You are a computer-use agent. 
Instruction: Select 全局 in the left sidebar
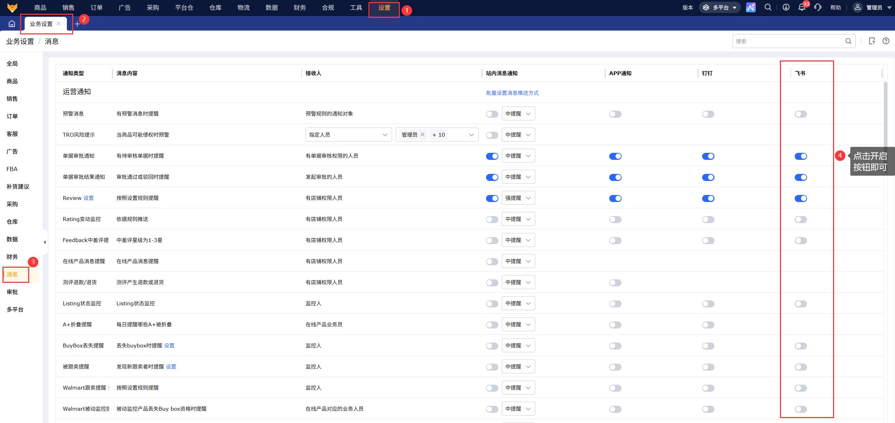(12, 64)
